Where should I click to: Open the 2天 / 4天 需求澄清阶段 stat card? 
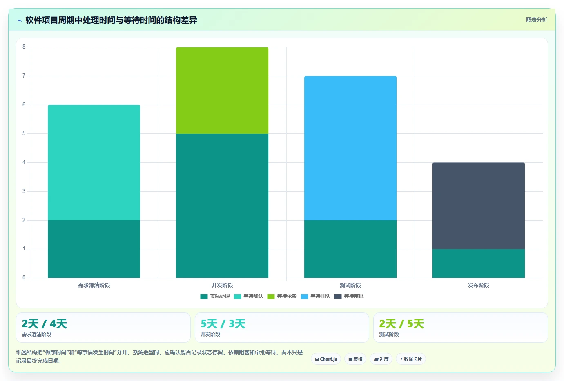(x=103, y=328)
